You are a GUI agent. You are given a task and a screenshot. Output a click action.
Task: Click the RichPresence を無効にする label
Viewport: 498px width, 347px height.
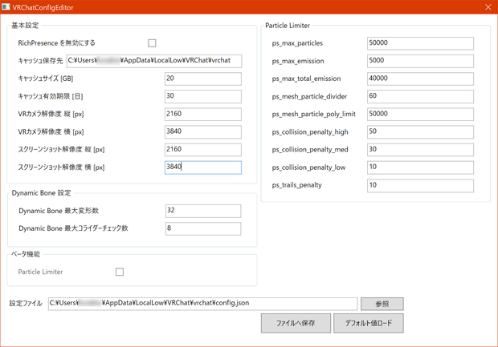click(x=56, y=43)
